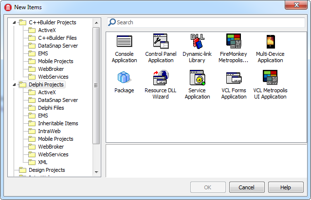Select C++Builder Projects folder

click(48, 22)
